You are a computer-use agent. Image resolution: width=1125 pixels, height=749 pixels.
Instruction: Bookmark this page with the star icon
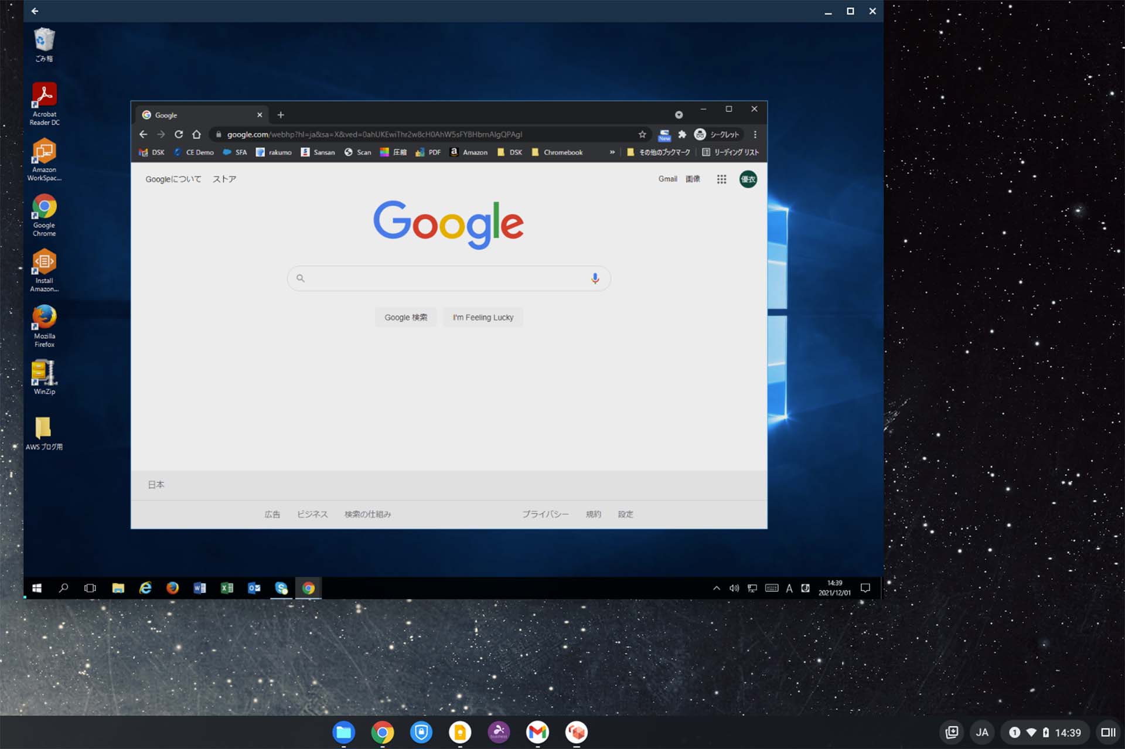click(642, 134)
